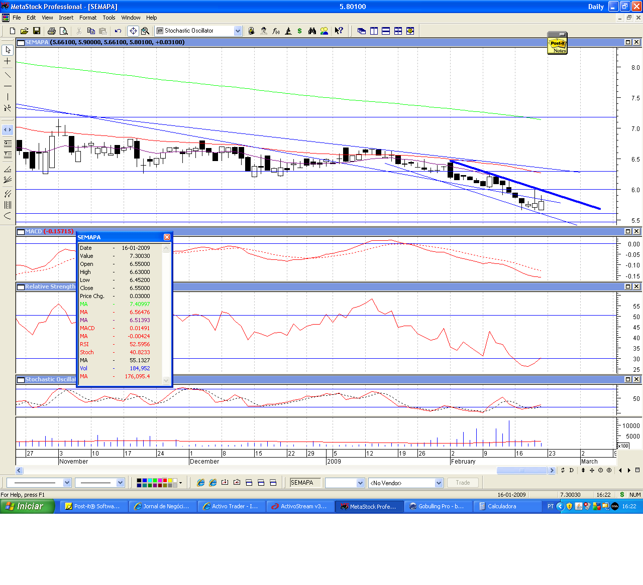Open the Tools menu
This screenshot has height=585, width=643.
click(109, 18)
